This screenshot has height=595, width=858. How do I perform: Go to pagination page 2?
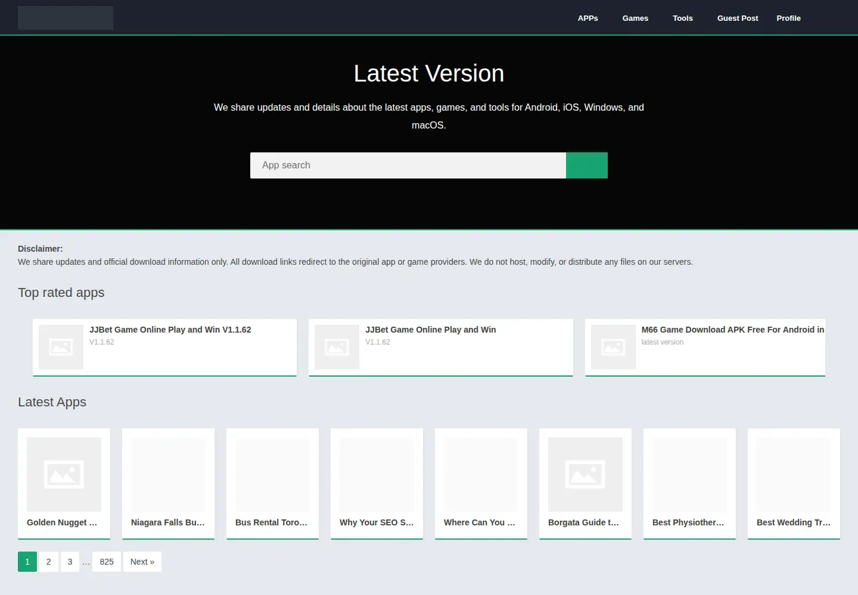(x=49, y=562)
